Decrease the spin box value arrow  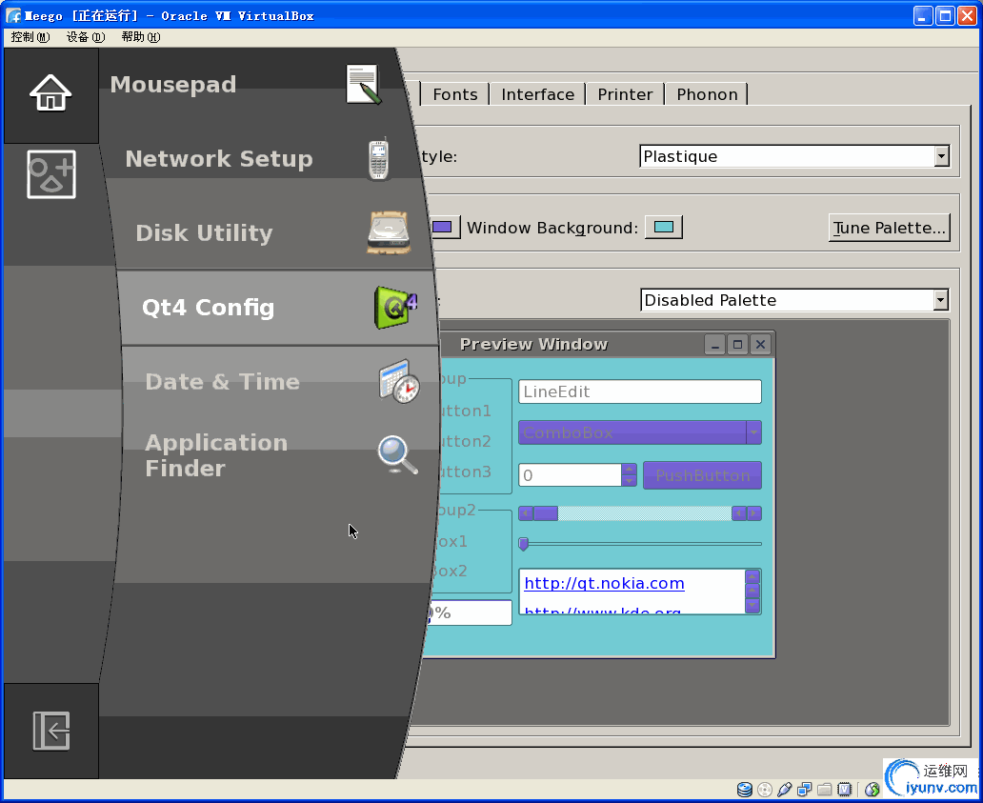click(x=630, y=481)
